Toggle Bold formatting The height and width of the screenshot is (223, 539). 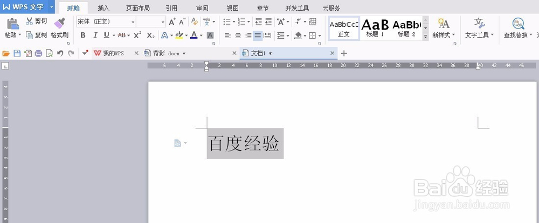point(83,35)
